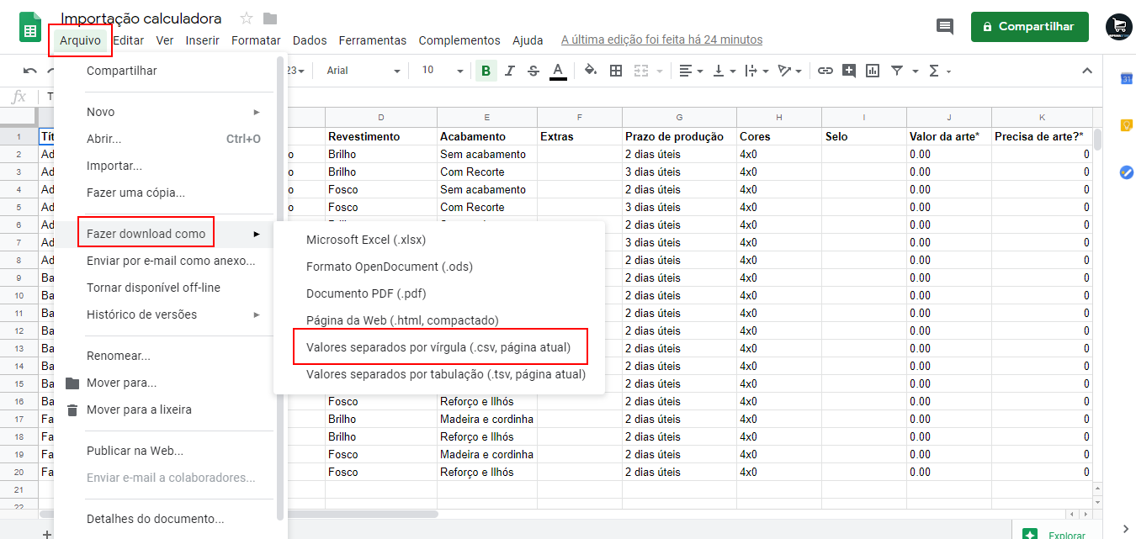1136x539 pixels.
Task: Open the Complementos menu
Action: tap(459, 40)
